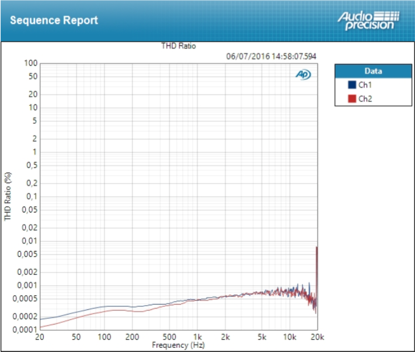The height and width of the screenshot is (352, 415).
Task: Click the 5k tick on frequency axis
Action: [262, 337]
